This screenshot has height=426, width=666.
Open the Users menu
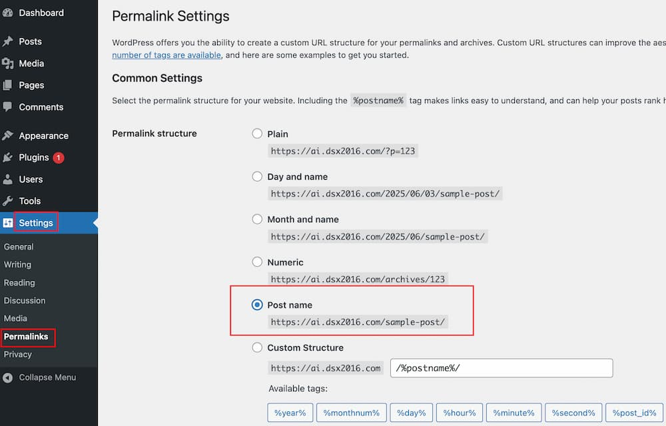pyautogui.click(x=31, y=180)
